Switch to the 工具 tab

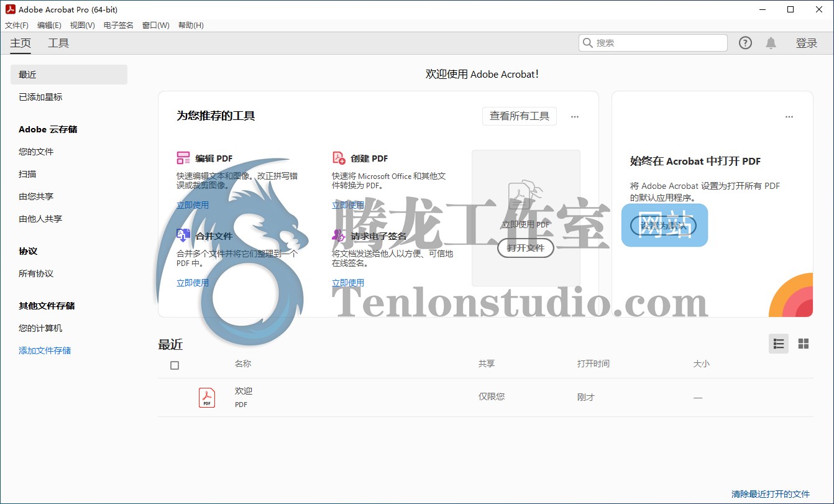(58, 43)
